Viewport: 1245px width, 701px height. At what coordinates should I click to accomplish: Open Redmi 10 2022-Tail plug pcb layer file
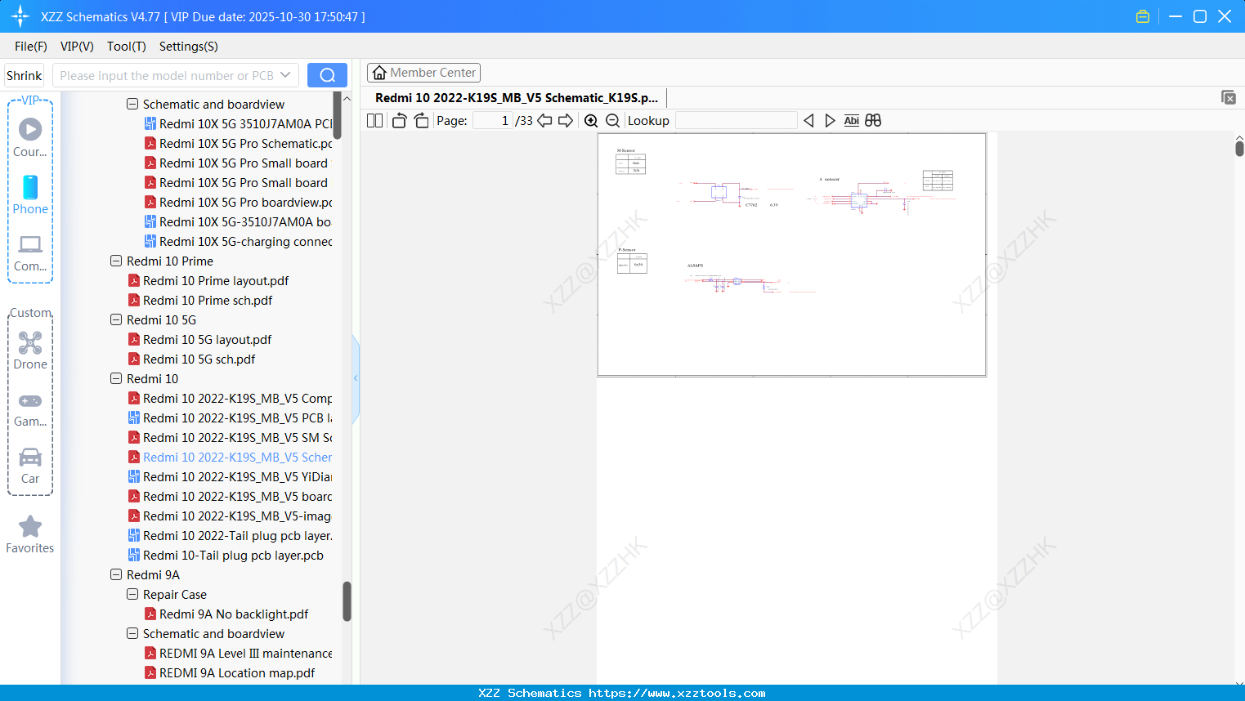click(231, 535)
